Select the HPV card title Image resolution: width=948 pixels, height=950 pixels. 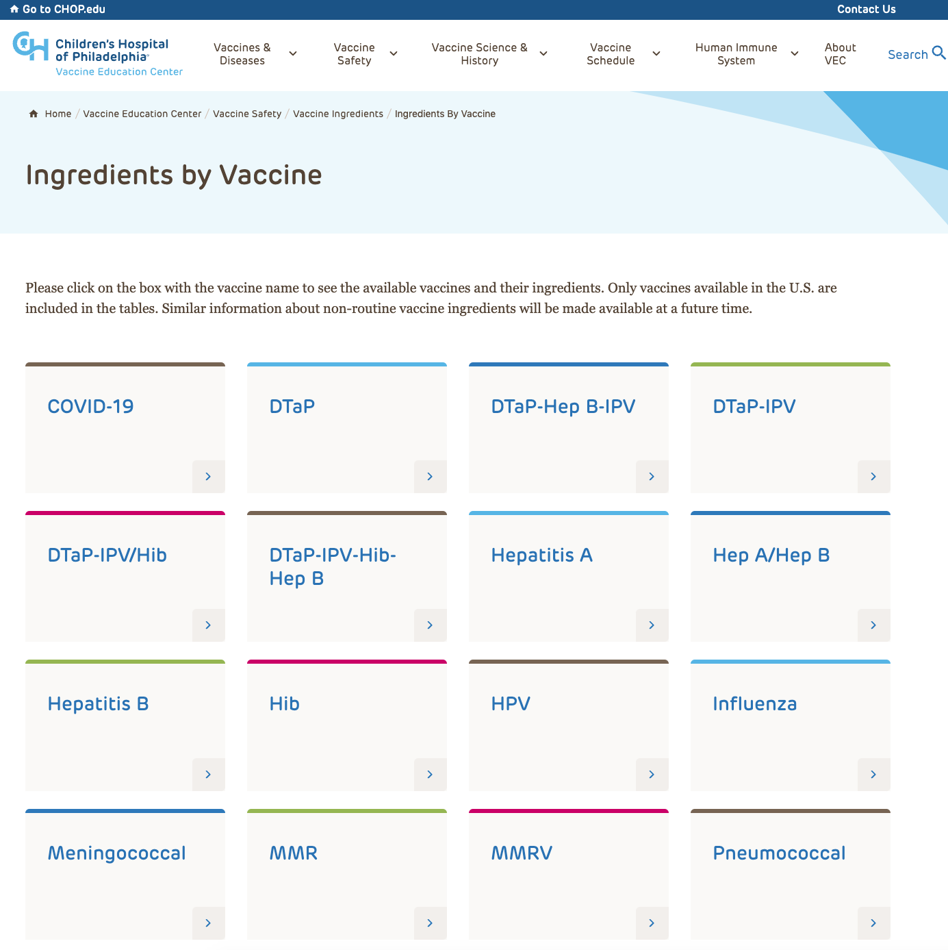pyautogui.click(x=511, y=703)
